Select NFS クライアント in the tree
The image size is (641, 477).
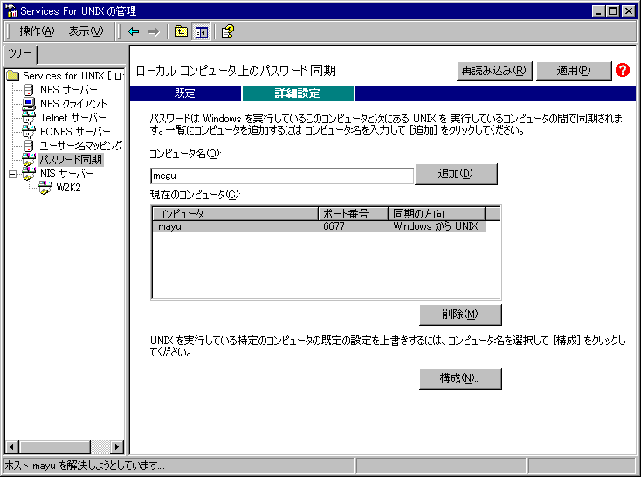pyautogui.click(x=73, y=103)
